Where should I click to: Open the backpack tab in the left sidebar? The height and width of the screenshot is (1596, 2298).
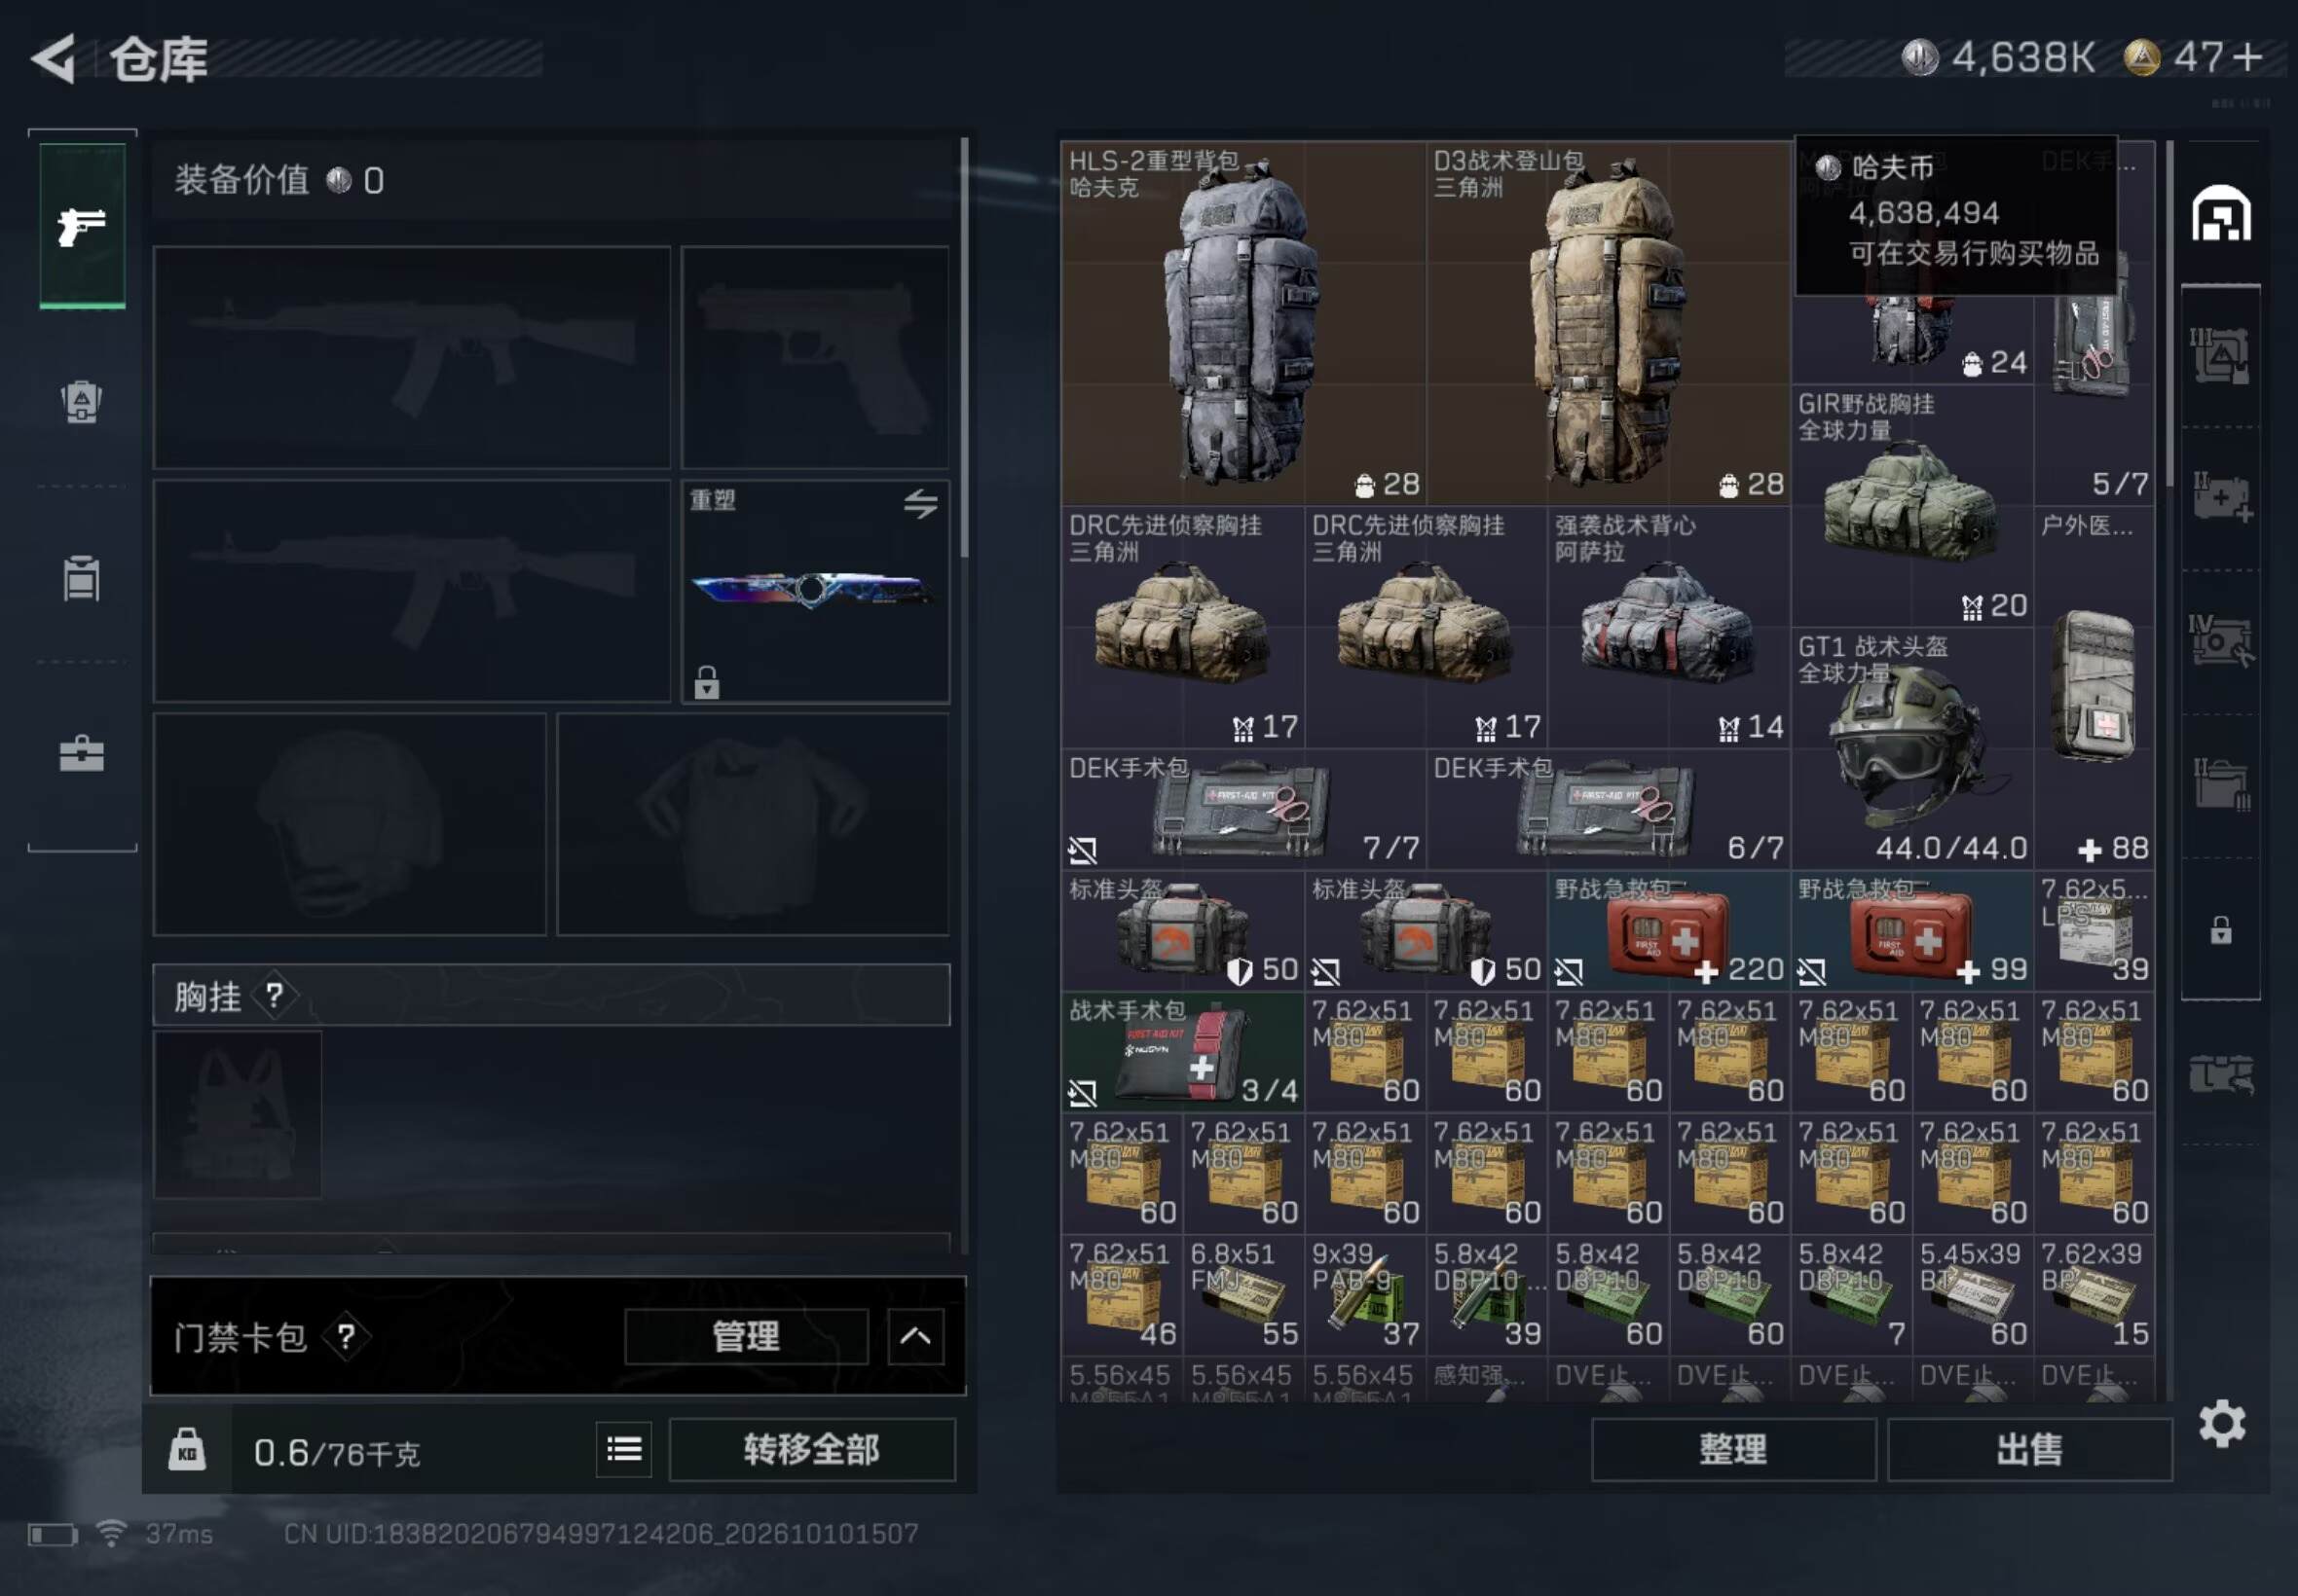tap(82, 402)
